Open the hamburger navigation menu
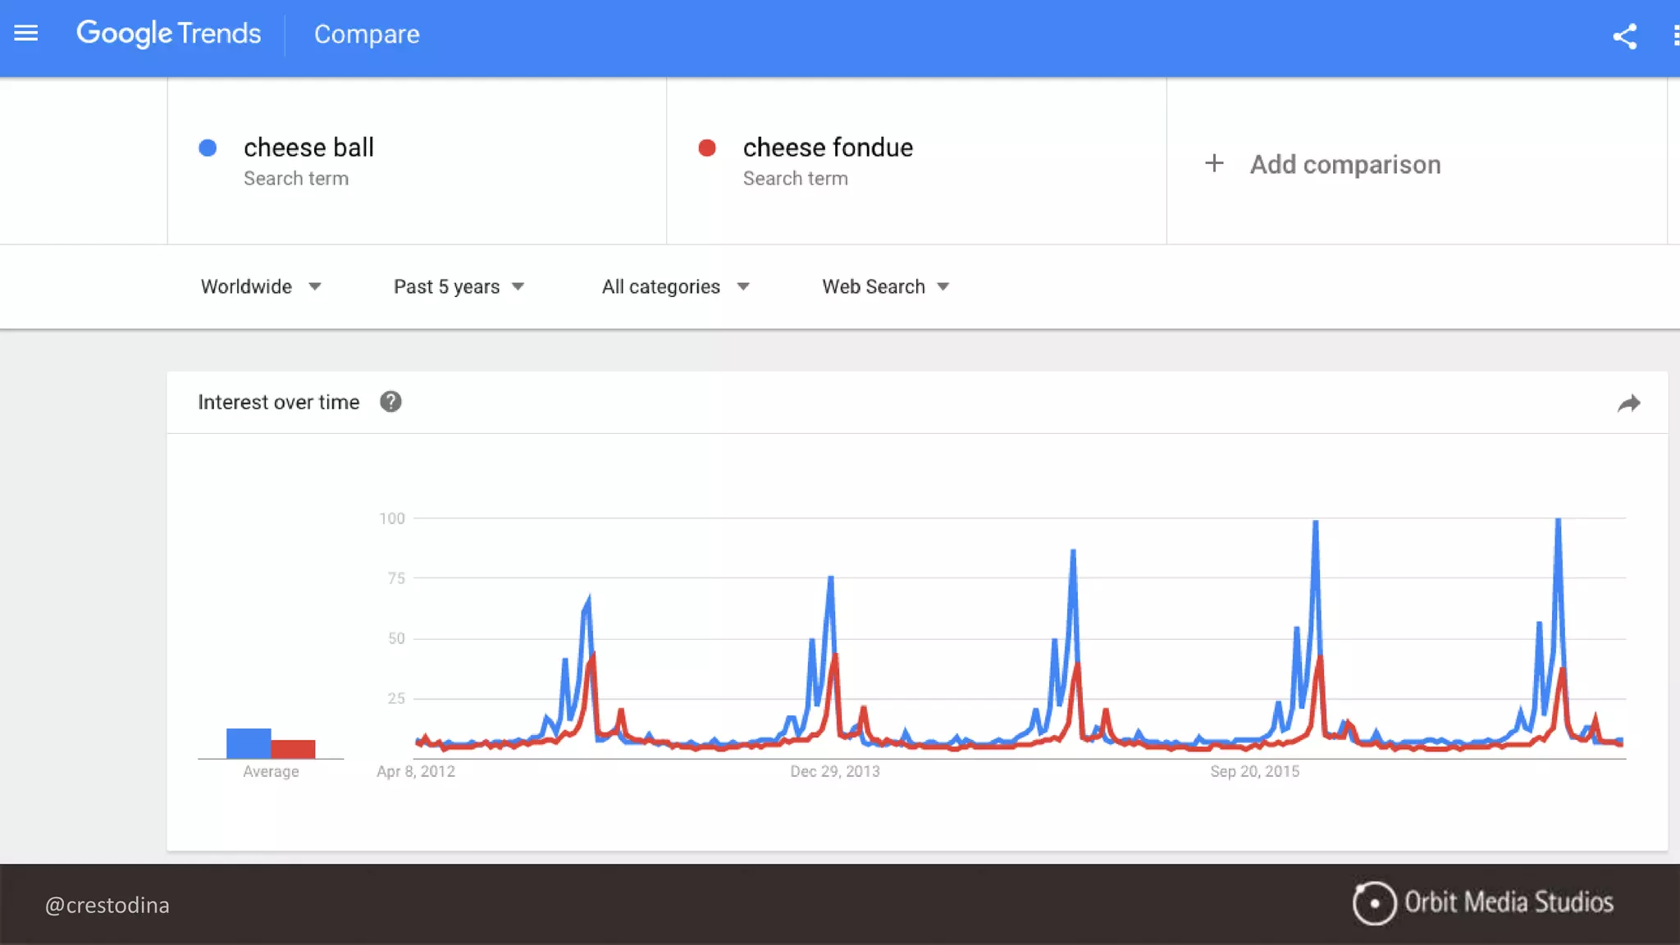This screenshot has width=1680, height=945. pos(26,34)
